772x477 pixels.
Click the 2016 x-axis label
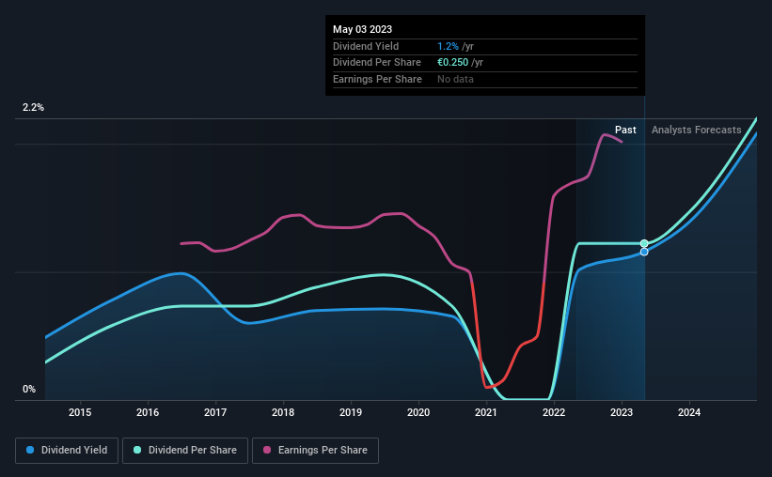tap(148, 412)
